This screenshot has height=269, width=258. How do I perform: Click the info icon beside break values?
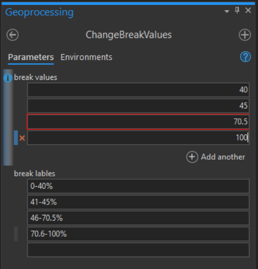8,78
